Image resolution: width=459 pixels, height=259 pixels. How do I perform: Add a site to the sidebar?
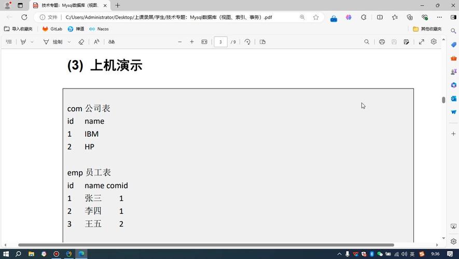click(453, 134)
